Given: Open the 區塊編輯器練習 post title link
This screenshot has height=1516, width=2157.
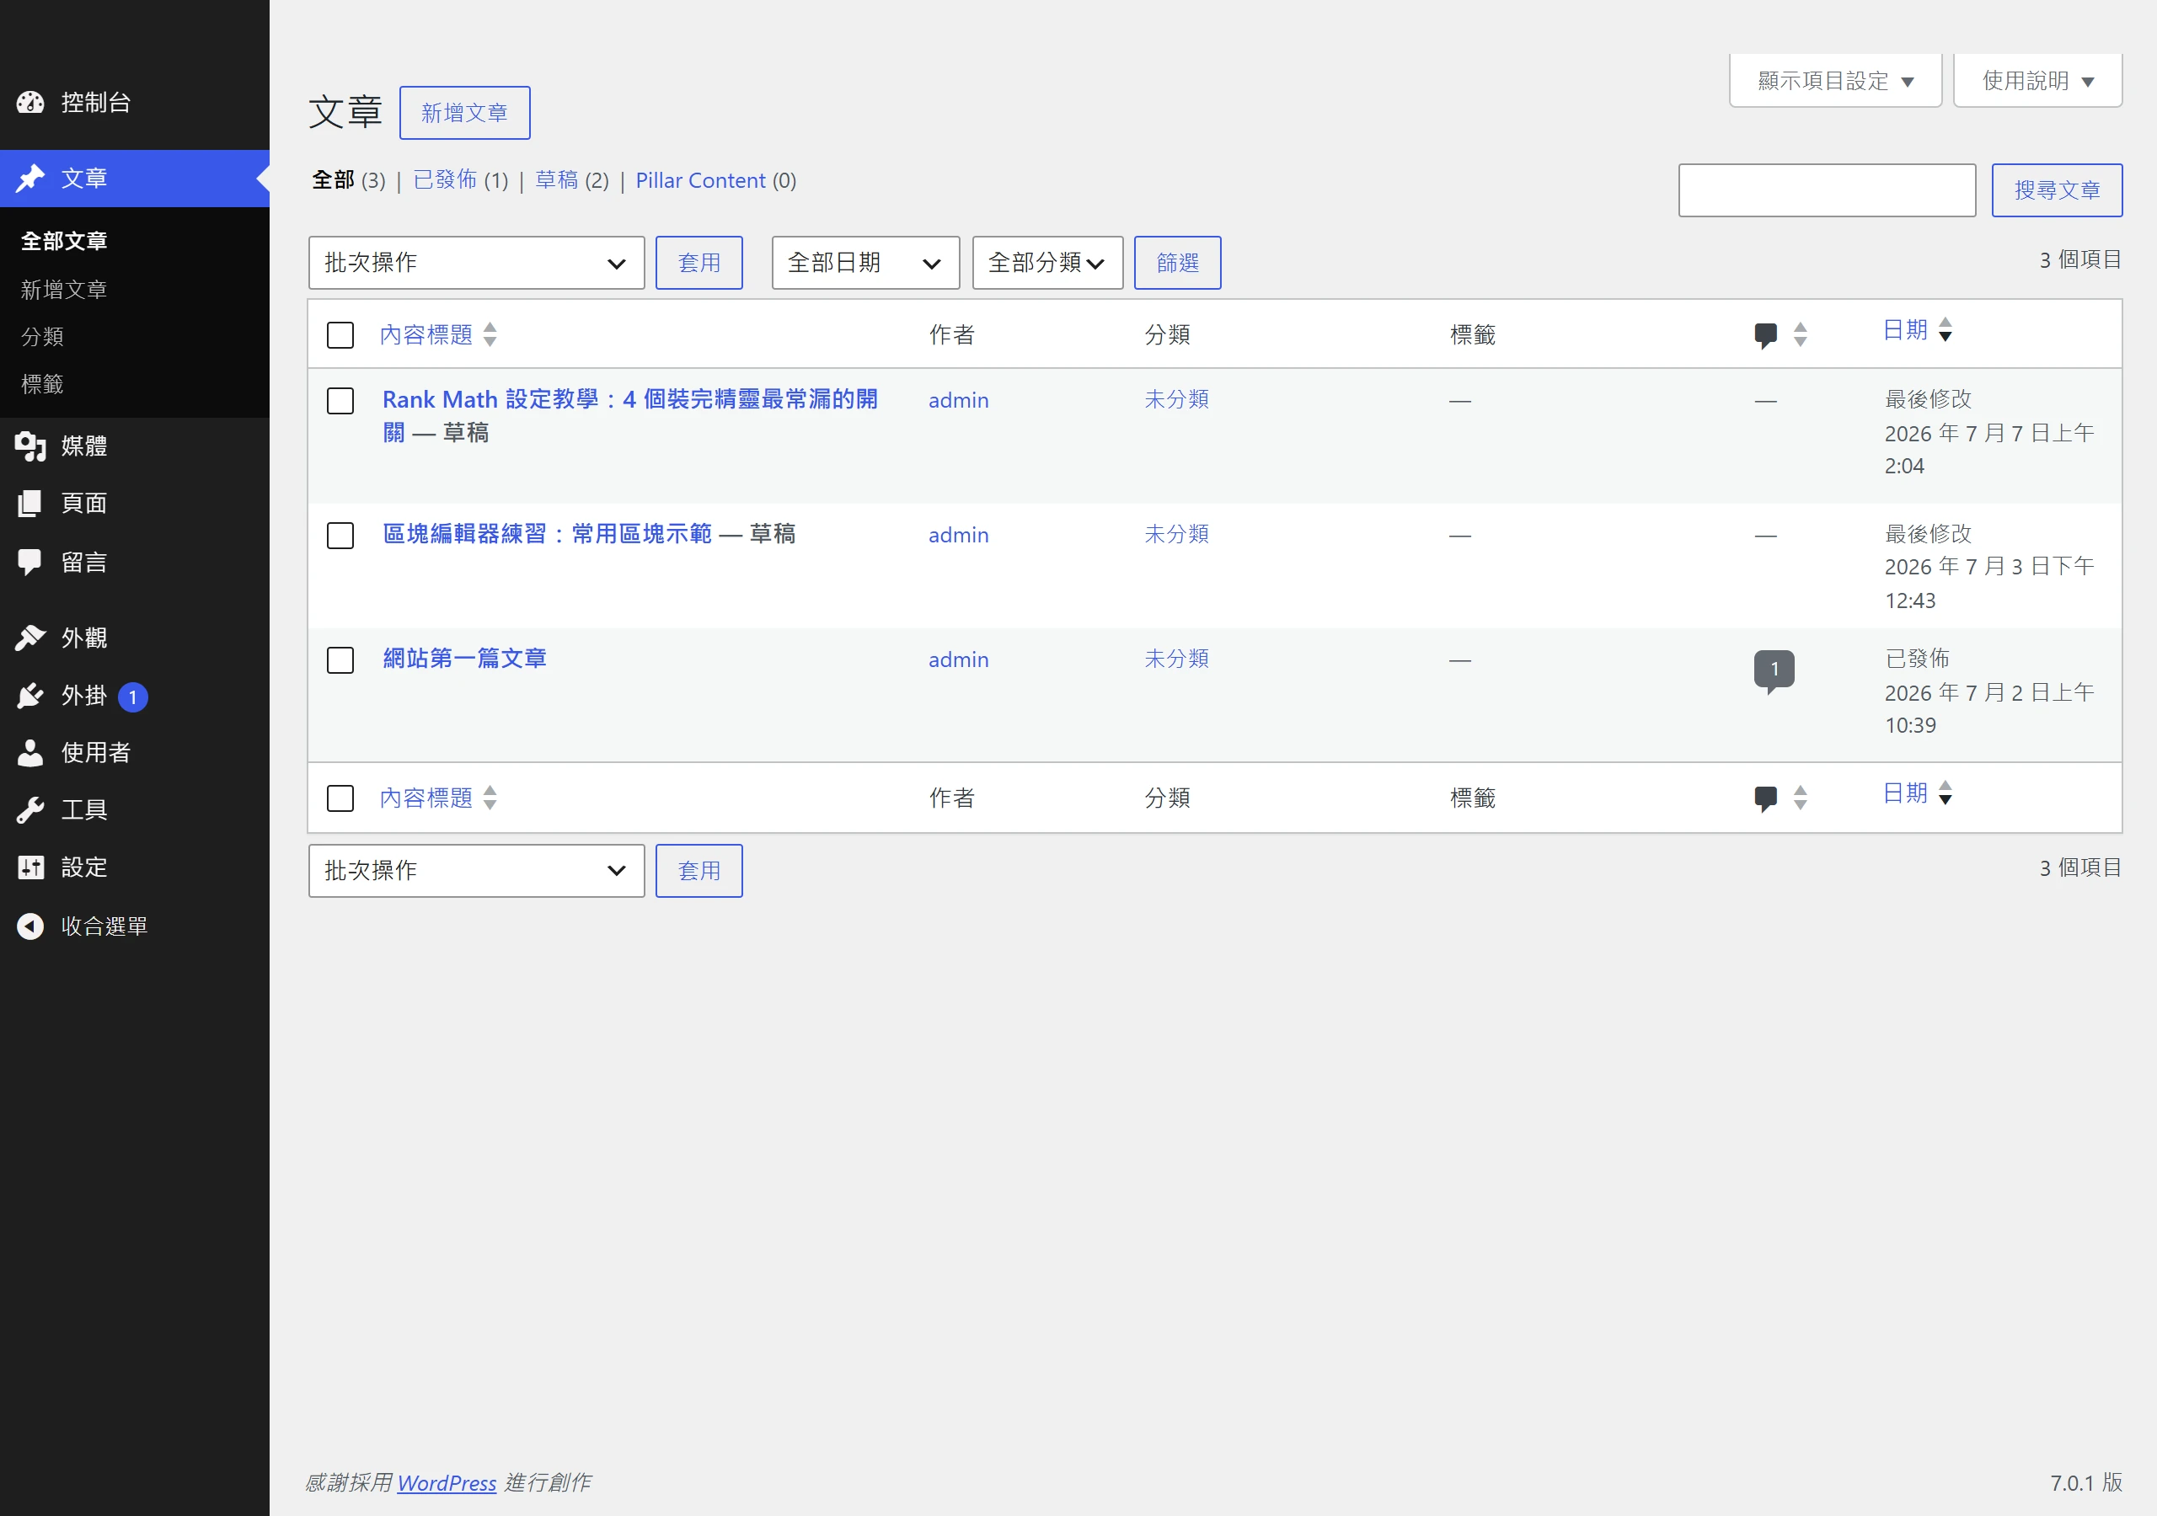Looking at the screenshot, I should (547, 535).
